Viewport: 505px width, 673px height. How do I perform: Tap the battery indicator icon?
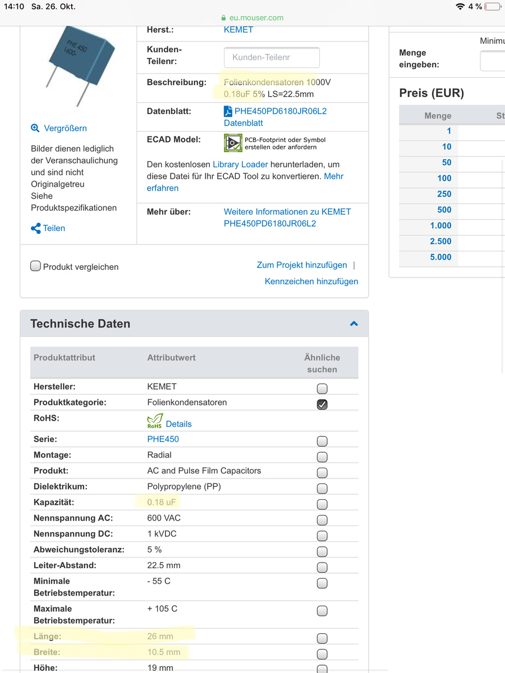pyautogui.click(x=493, y=7)
